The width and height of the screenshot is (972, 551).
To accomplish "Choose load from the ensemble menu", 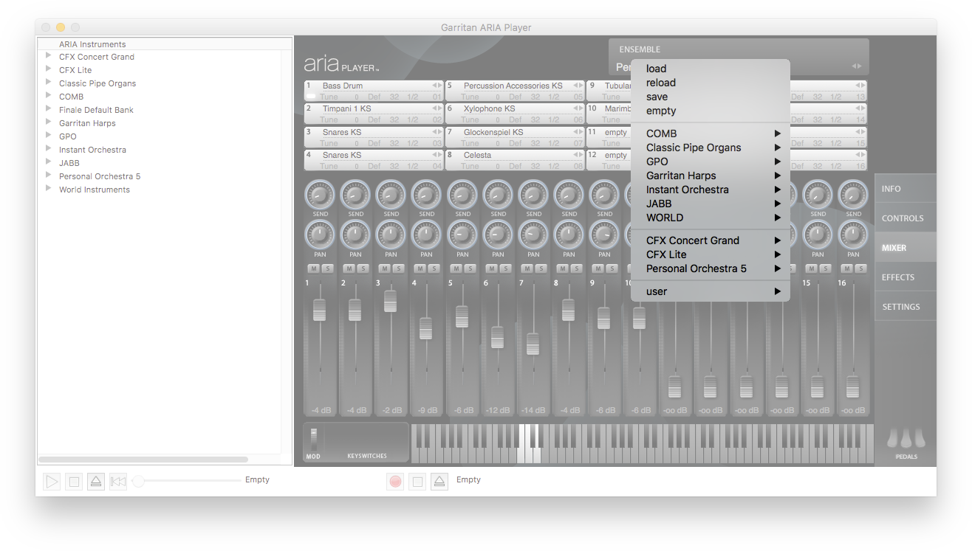I will [x=711, y=69].
